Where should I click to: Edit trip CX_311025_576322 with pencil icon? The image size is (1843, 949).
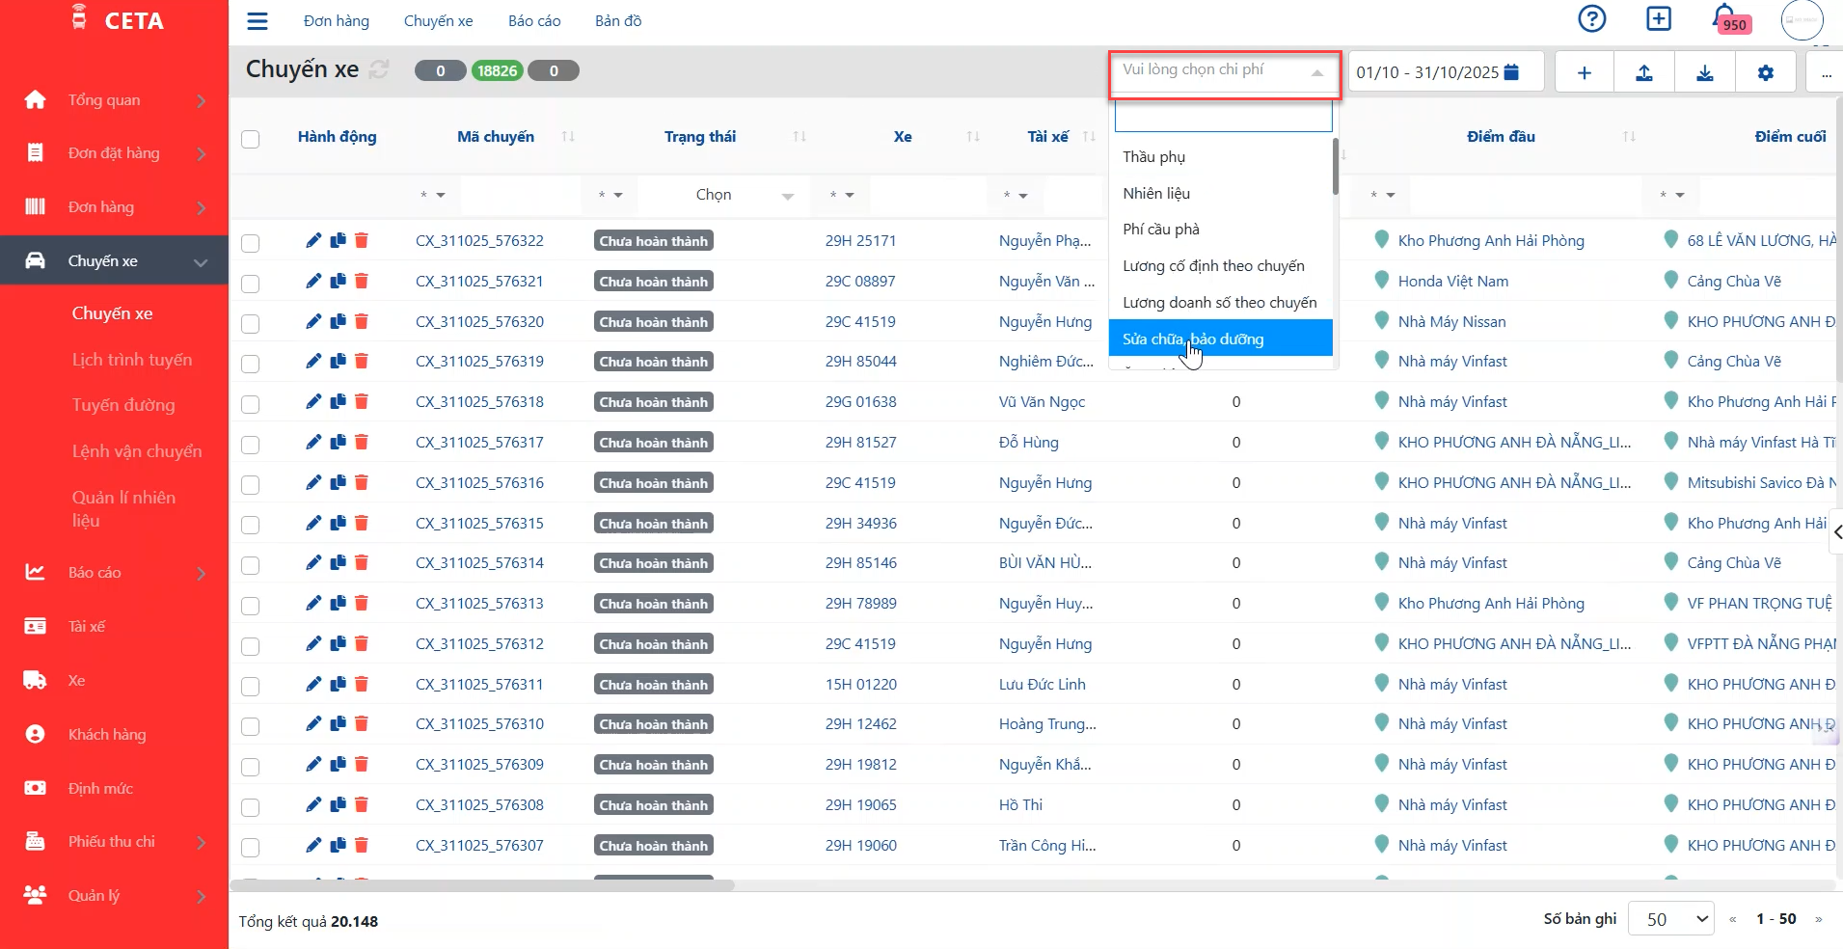pyautogui.click(x=313, y=241)
